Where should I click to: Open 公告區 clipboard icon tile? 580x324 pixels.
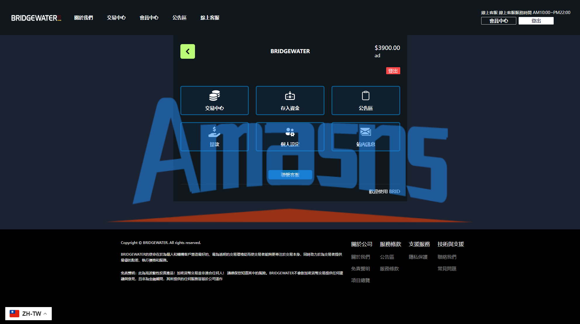(x=365, y=100)
